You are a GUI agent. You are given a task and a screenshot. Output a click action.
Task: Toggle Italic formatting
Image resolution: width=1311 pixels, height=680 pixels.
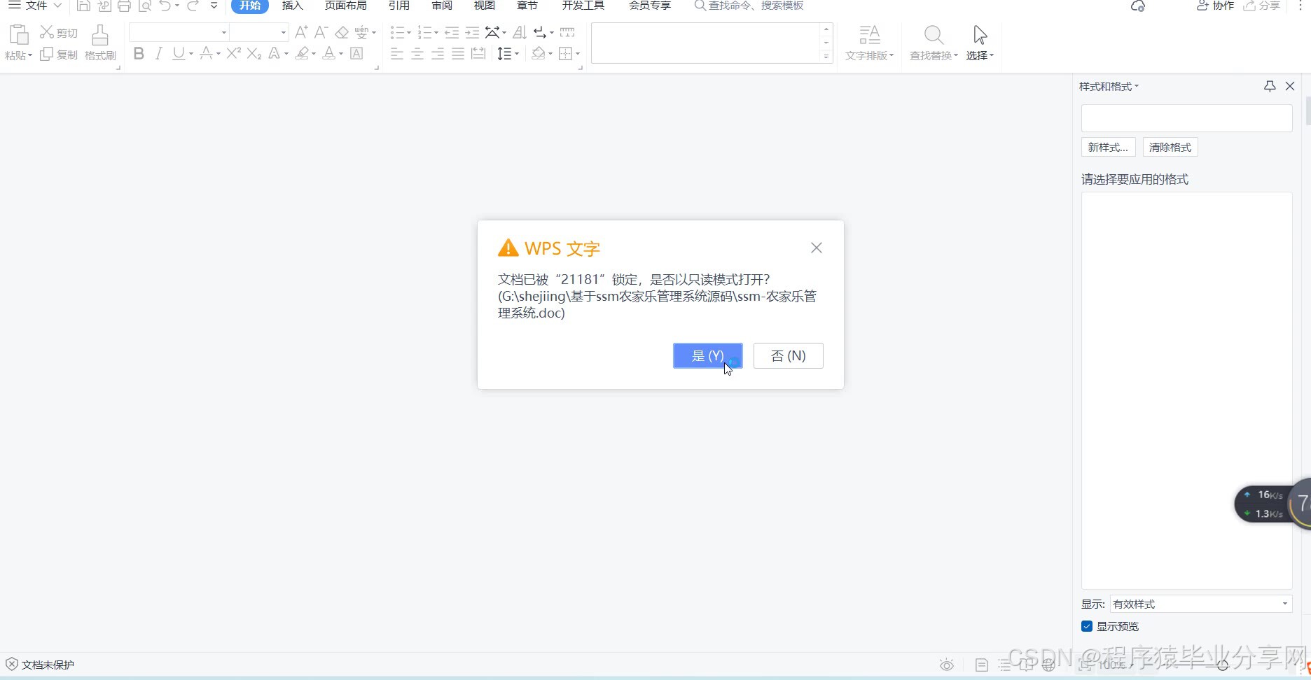[159, 54]
